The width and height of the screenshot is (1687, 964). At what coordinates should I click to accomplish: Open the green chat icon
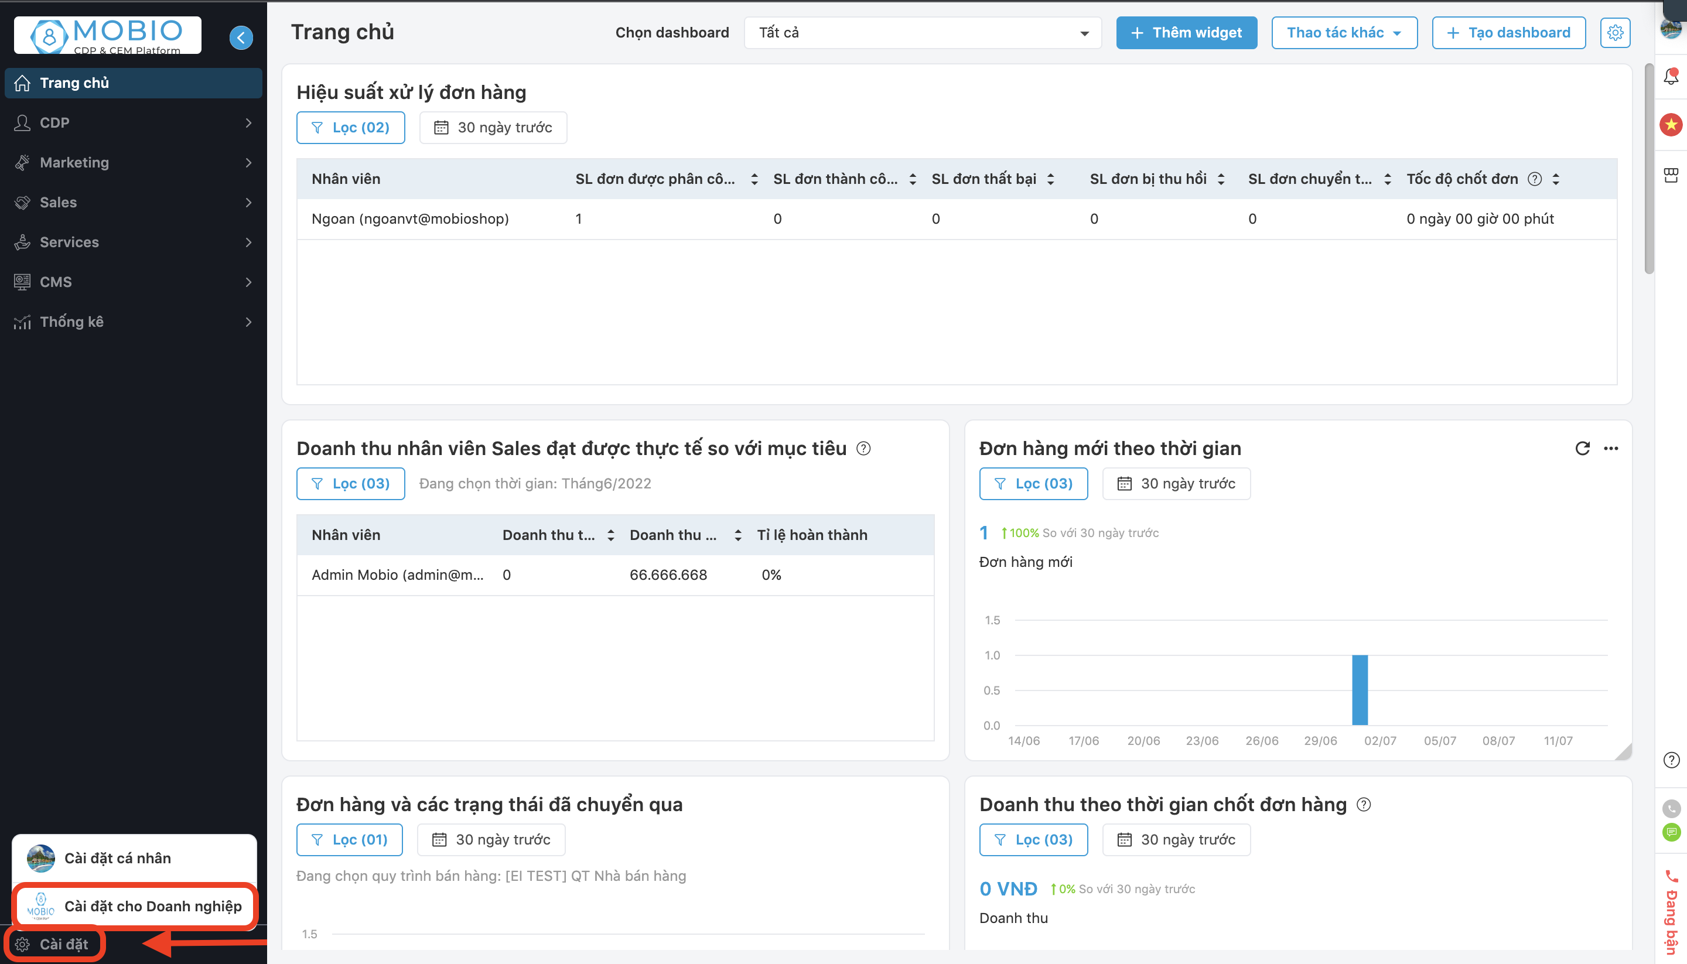pyautogui.click(x=1671, y=832)
